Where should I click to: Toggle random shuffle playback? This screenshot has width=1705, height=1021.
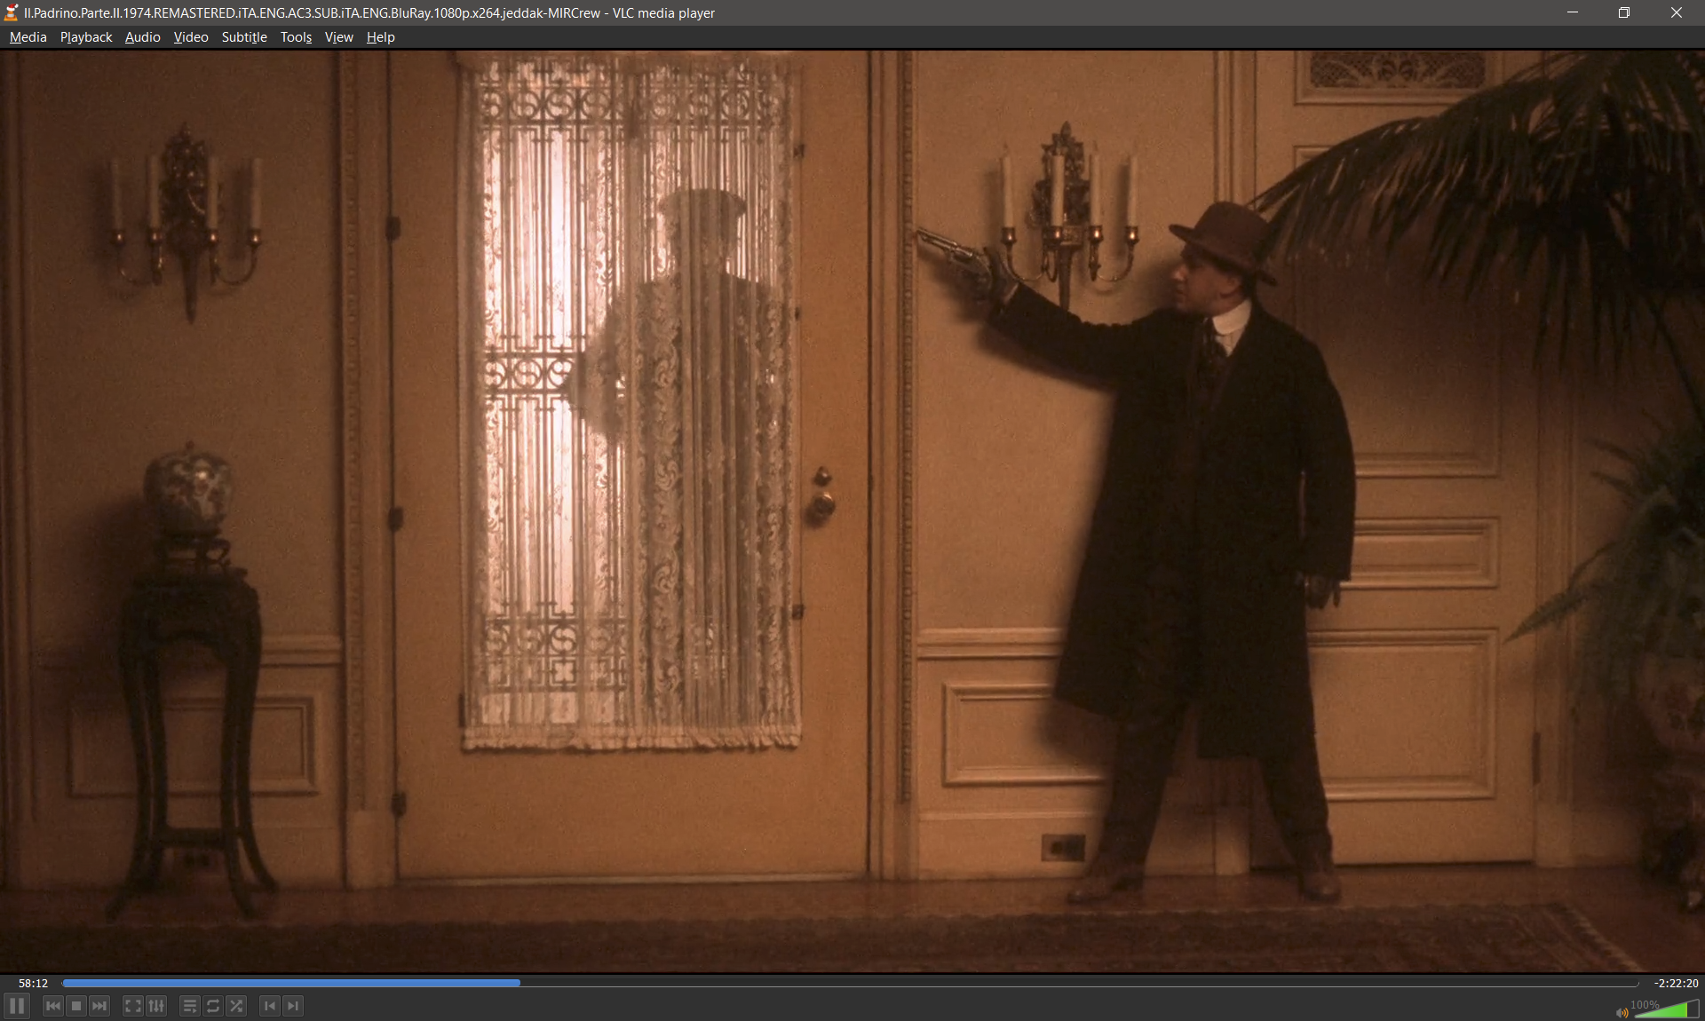[236, 1005]
